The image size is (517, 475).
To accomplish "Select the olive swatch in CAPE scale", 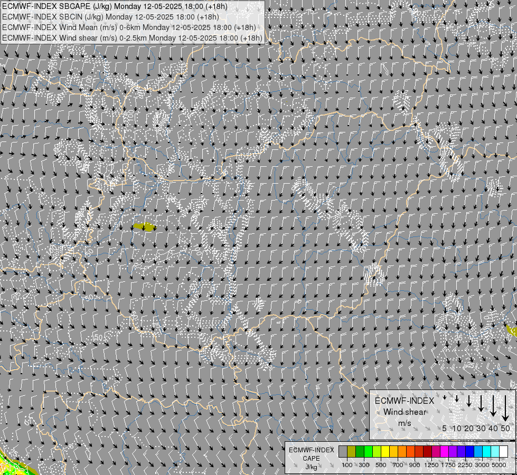I will [x=352, y=451].
